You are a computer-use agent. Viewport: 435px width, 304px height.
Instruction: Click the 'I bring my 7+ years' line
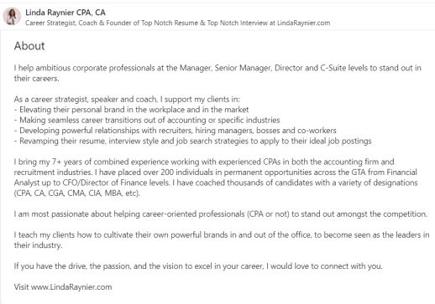pyautogui.click(x=204, y=162)
